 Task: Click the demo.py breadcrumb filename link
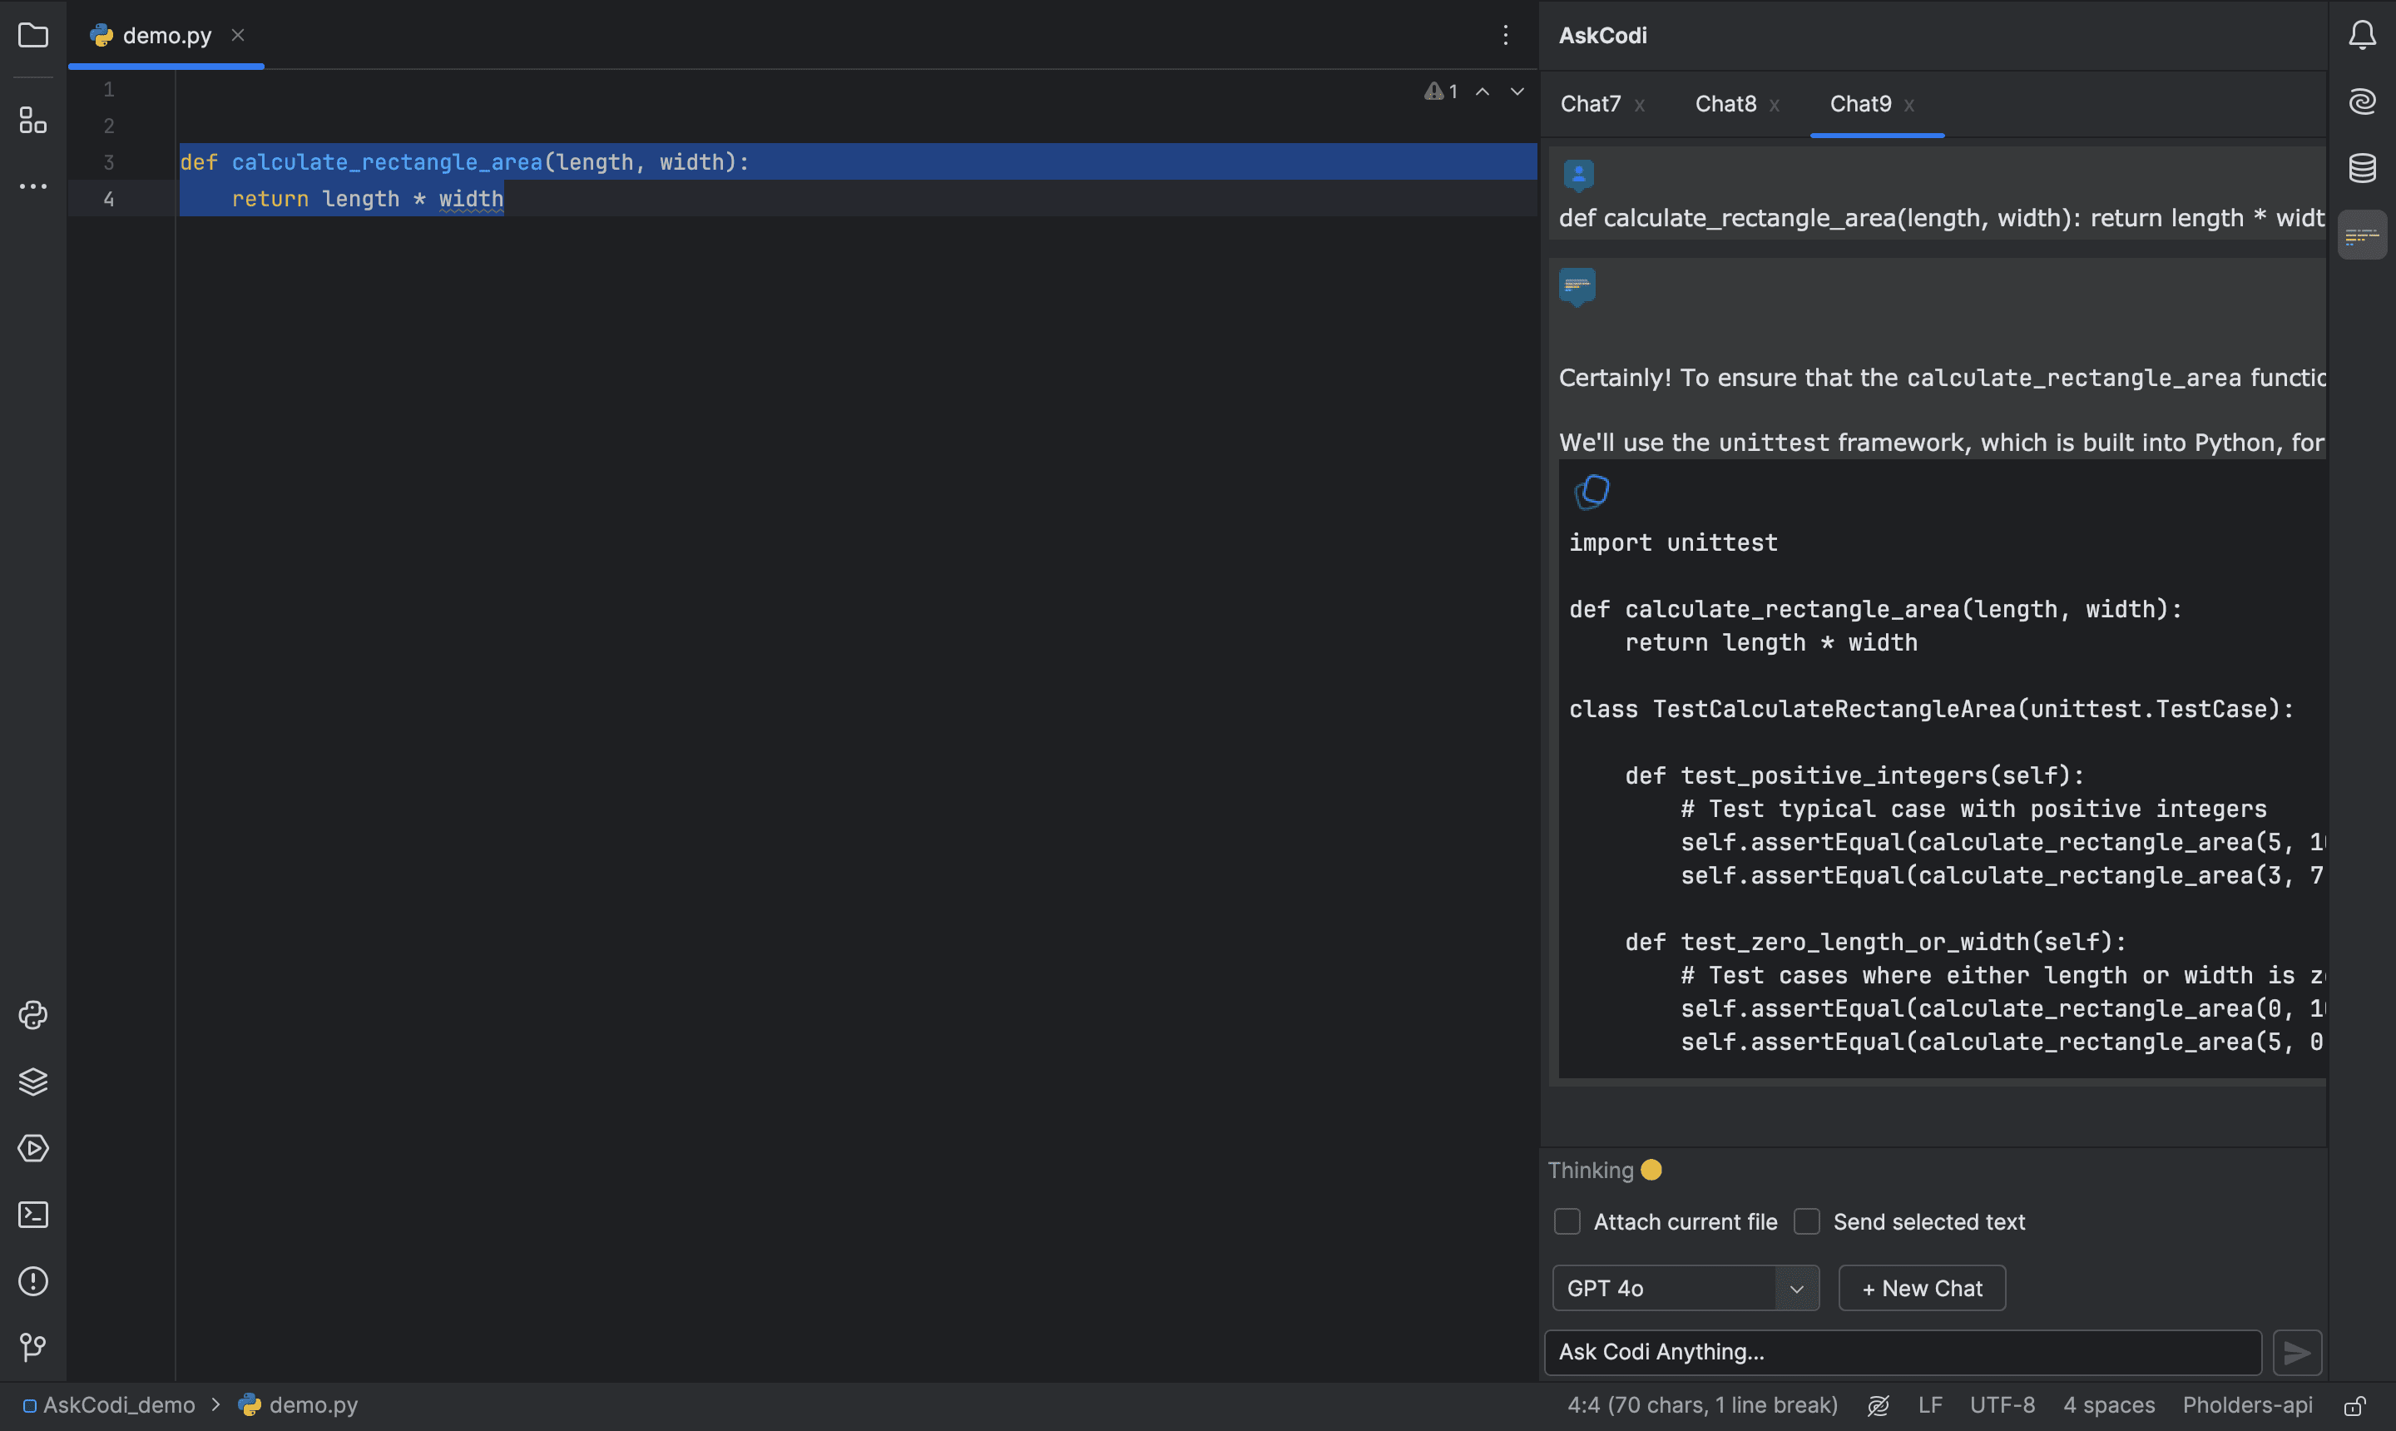tap(314, 1404)
